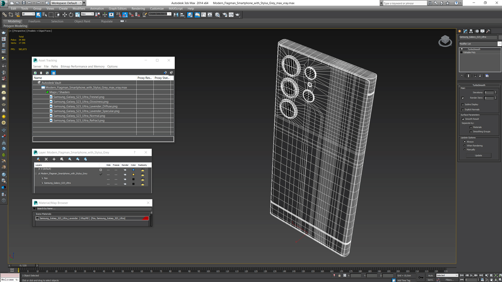Open the Graph Editors menu
This screenshot has height=282, width=502.
point(118,9)
